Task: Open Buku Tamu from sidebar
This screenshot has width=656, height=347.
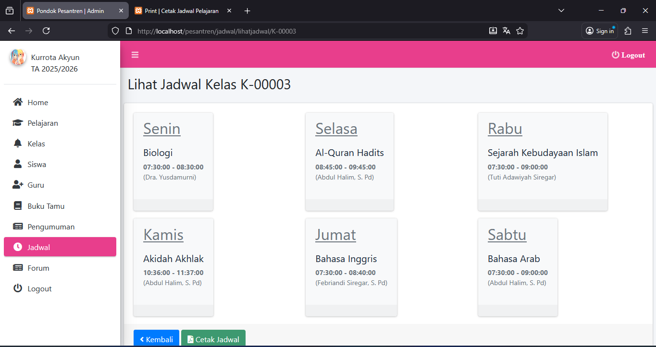Action: [46, 206]
